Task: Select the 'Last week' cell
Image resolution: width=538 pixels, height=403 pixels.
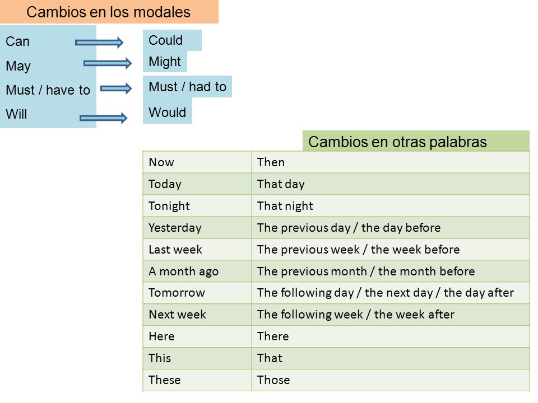Action: click(197, 250)
